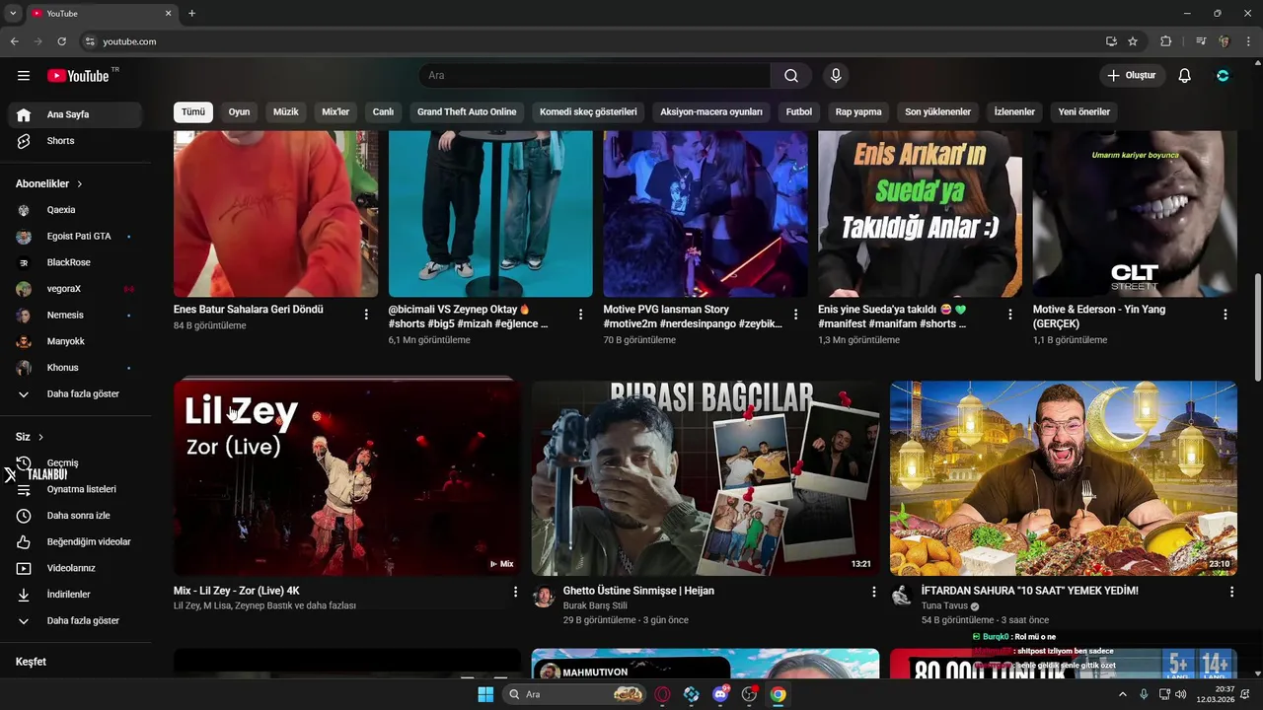
Task: Play Lil Zey Zor (Live) mix thumbnail
Action: point(346,478)
